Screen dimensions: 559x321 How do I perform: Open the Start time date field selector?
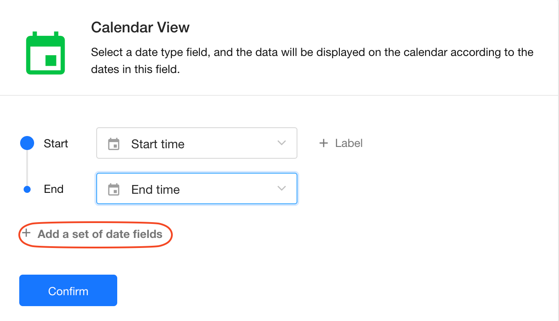pos(196,143)
